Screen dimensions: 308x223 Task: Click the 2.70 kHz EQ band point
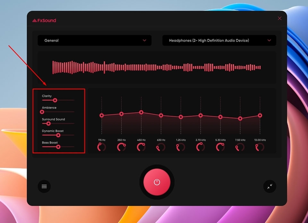pos(201,115)
